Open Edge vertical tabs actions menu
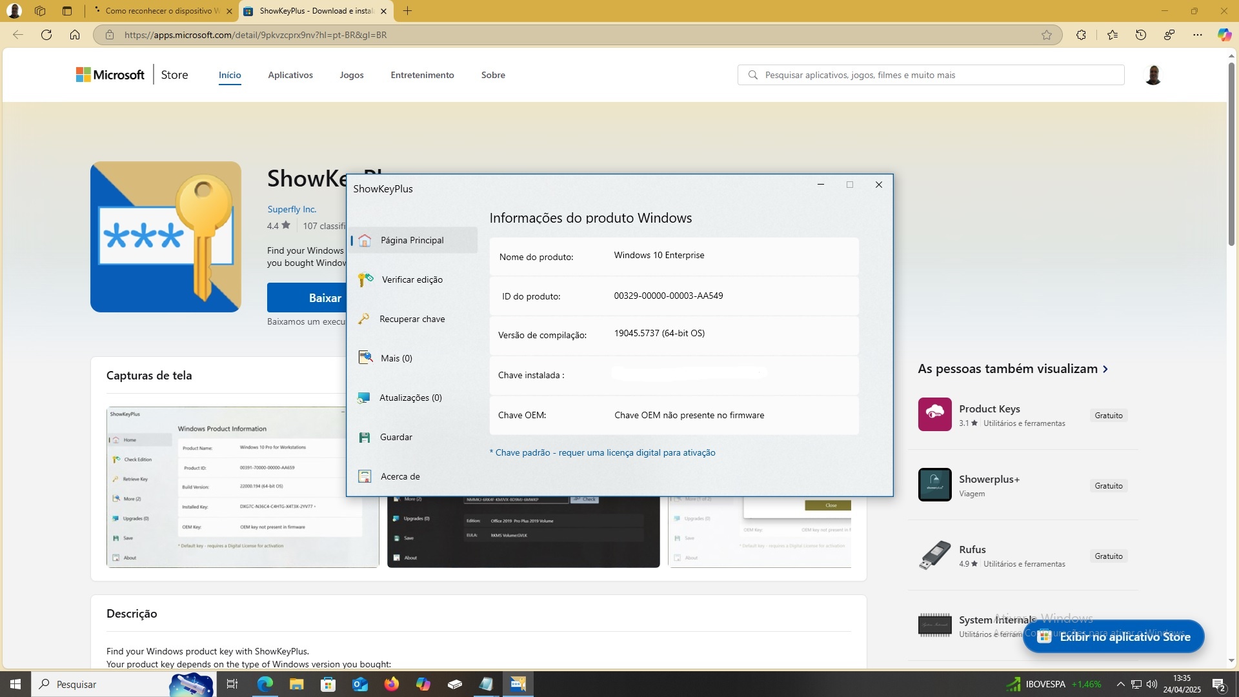The height and width of the screenshot is (697, 1239). point(67,11)
